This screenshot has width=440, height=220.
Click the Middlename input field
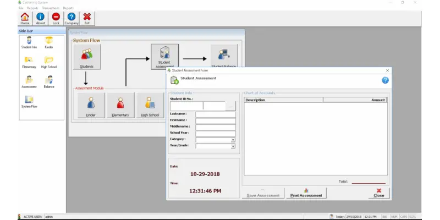click(216, 128)
